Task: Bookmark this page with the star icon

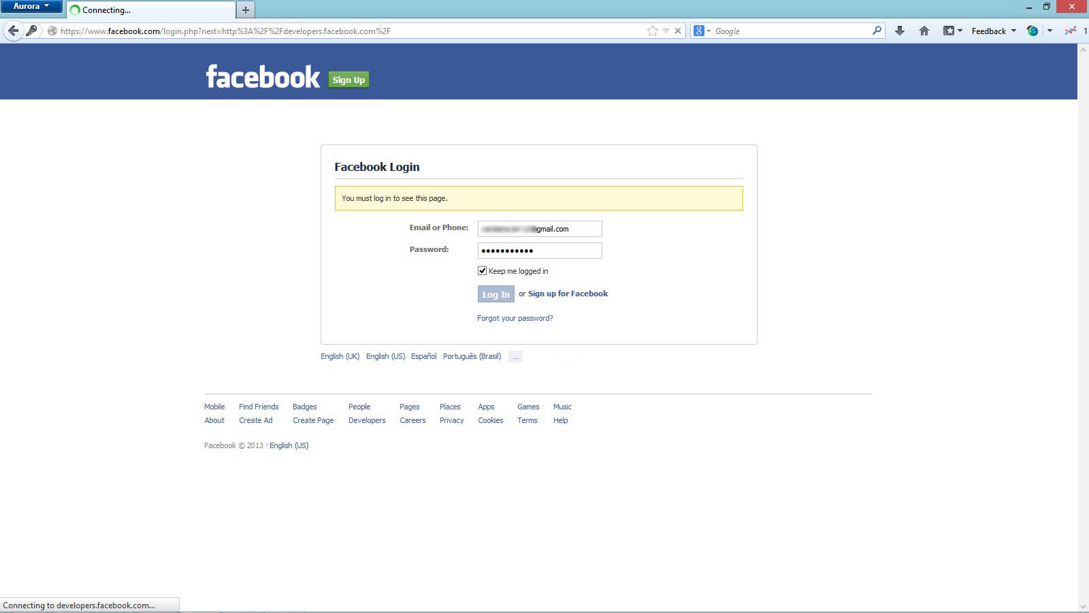Action: click(653, 31)
